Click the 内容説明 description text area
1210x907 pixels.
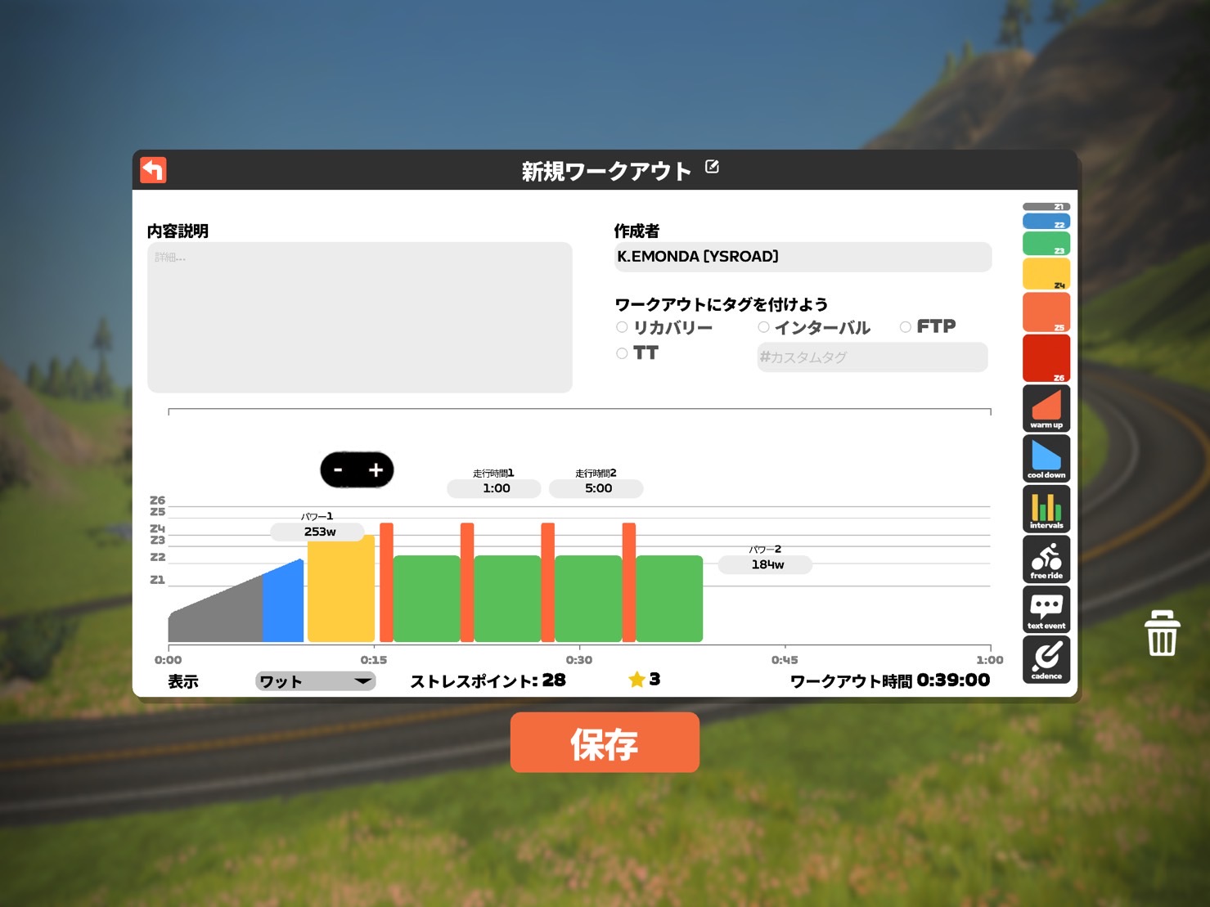click(360, 317)
